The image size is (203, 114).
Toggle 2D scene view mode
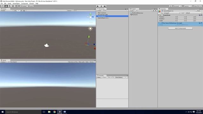tap(15, 10)
